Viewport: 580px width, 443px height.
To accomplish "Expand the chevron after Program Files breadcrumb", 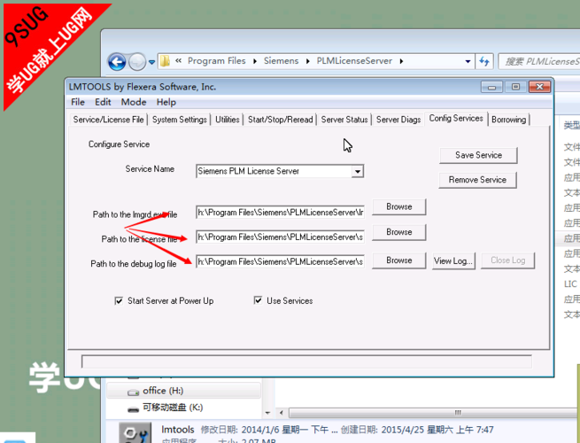I will point(255,61).
